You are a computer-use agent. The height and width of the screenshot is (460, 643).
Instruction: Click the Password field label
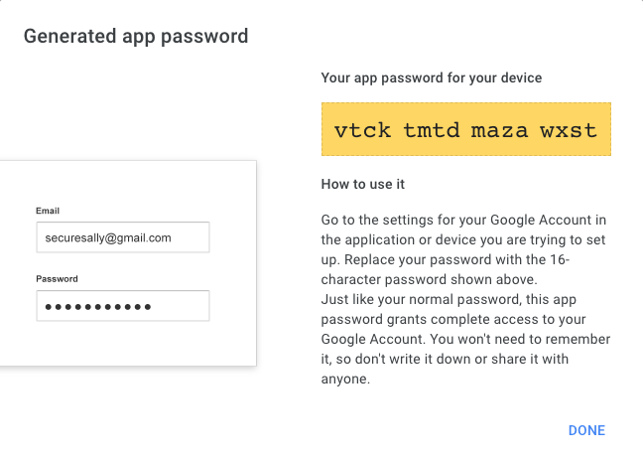coord(57,279)
